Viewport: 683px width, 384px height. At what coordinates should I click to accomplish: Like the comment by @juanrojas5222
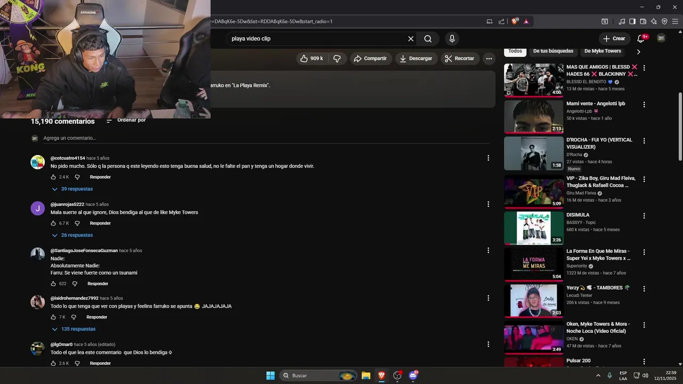(x=53, y=223)
